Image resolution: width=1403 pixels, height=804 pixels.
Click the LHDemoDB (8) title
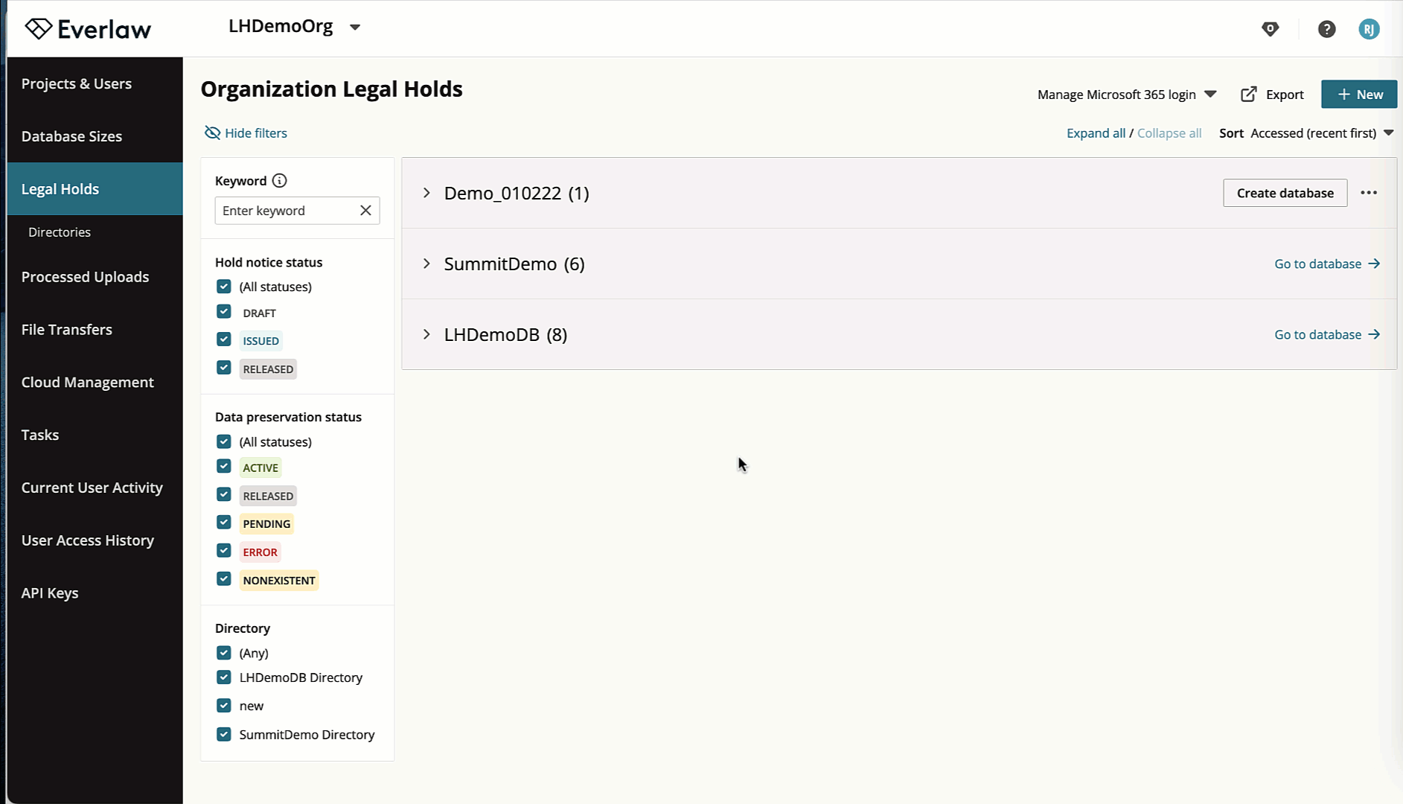505,335
